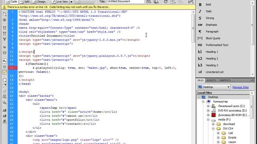The image size is (257, 144).
Task: Switch to Design view
Action: [39, 2]
